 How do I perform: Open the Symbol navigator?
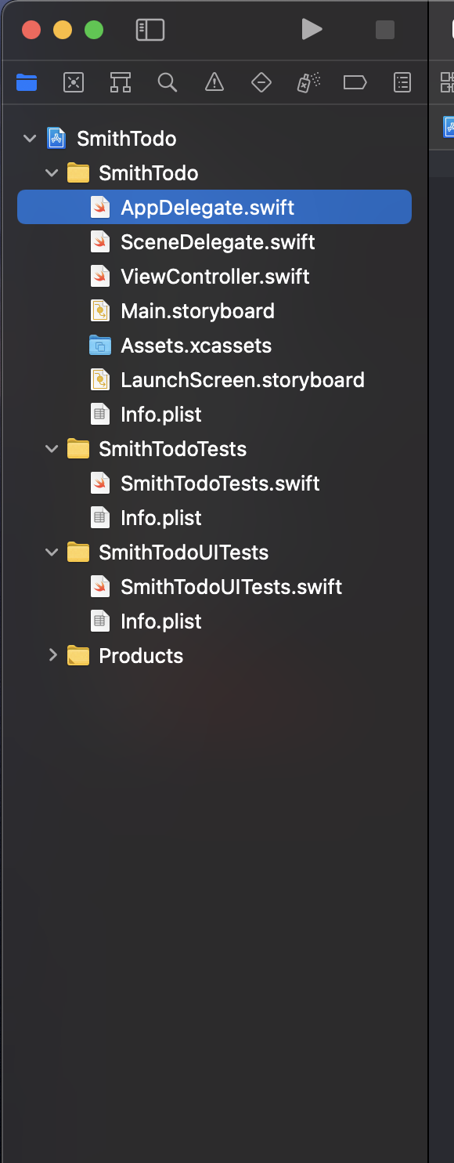pyautogui.click(x=120, y=82)
